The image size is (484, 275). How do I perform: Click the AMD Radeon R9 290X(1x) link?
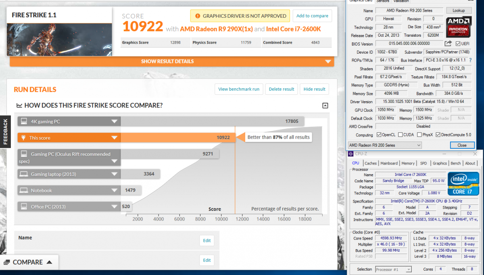pyautogui.click(x=217, y=29)
